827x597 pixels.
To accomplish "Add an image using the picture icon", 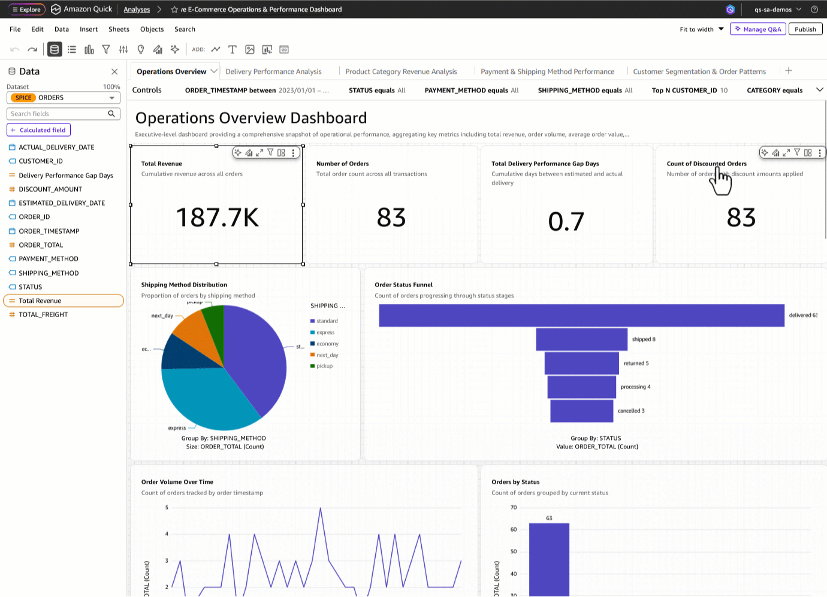I will (250, 50).
